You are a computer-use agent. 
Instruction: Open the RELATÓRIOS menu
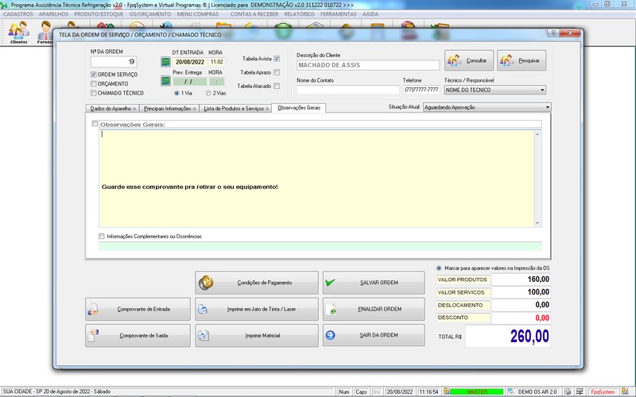(x=298, y=14)
